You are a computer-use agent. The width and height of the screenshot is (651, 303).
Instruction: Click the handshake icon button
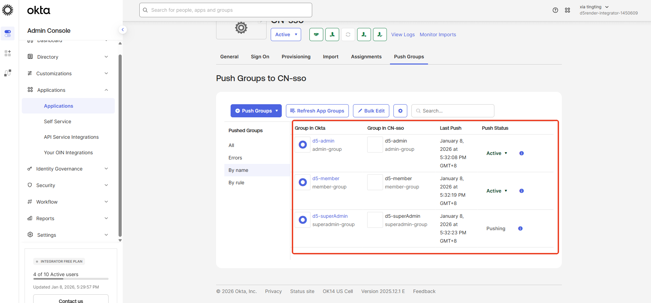316,35
